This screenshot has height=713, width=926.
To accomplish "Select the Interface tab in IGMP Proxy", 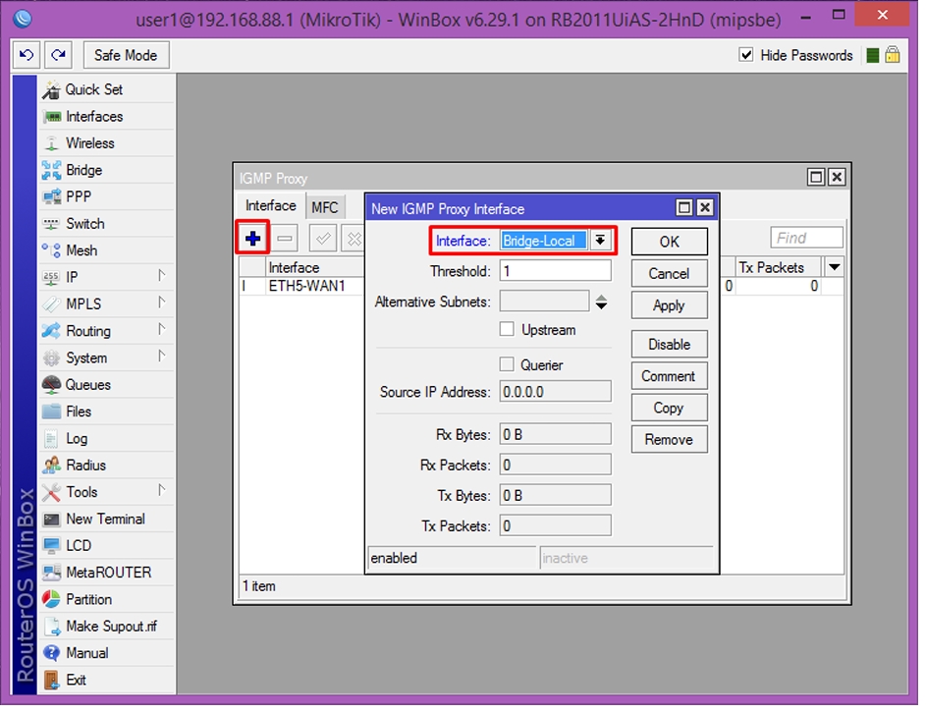I will 271,205.
